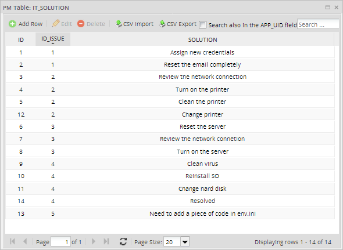Open CSV Import from the toolbar
343x250 pixels.
(134, 24)
